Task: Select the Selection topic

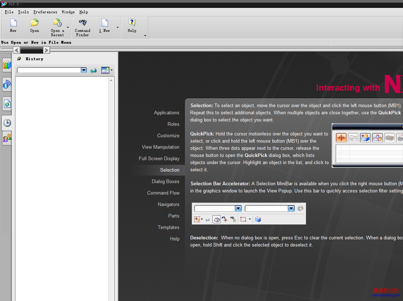Action: coord(170,170)
